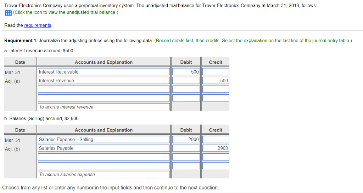Viewport: 363px width, 193px height.
Task: Select fourth empty account field in entry (a)
Action: [104, 98]
